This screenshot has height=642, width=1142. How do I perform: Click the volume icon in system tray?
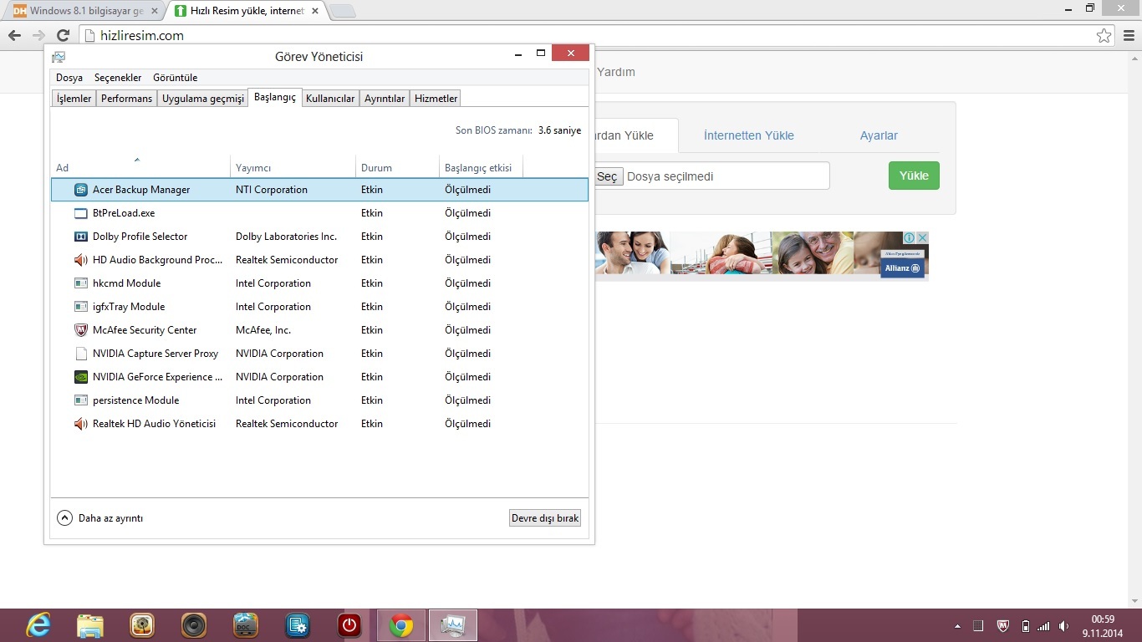tap(1063, 625)
